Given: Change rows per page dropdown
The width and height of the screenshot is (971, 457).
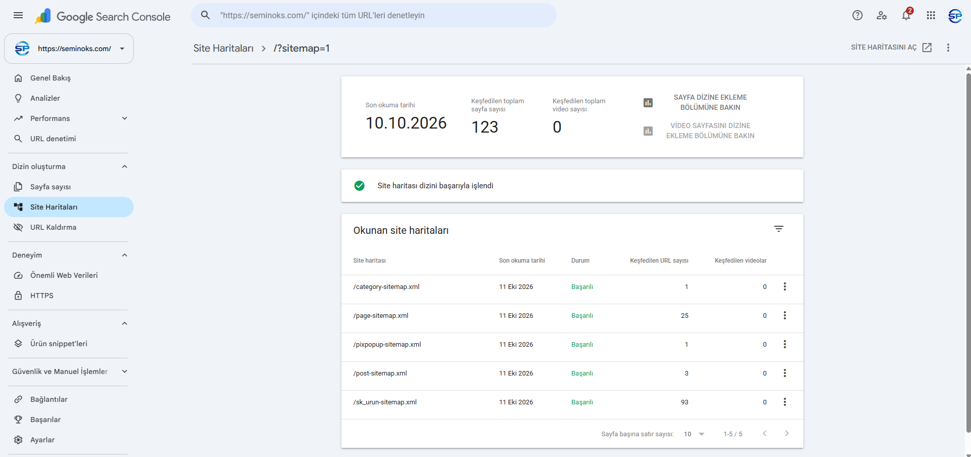Looking at the screenshot, I should click(694, 434).
